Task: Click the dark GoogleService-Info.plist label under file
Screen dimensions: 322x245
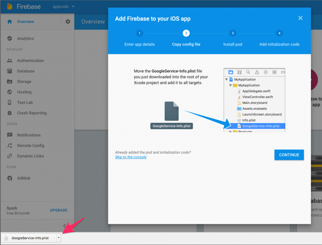Action: click(x=171, y=126)
